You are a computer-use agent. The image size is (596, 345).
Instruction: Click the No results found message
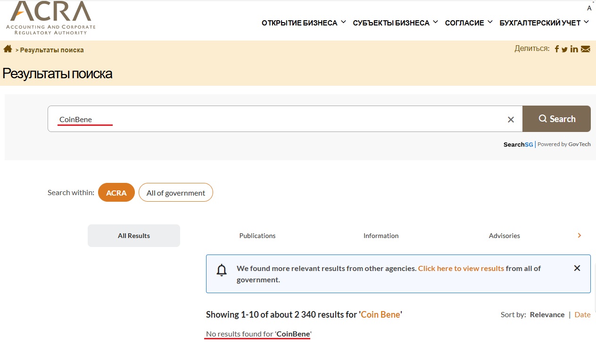[x=259, y=334]
